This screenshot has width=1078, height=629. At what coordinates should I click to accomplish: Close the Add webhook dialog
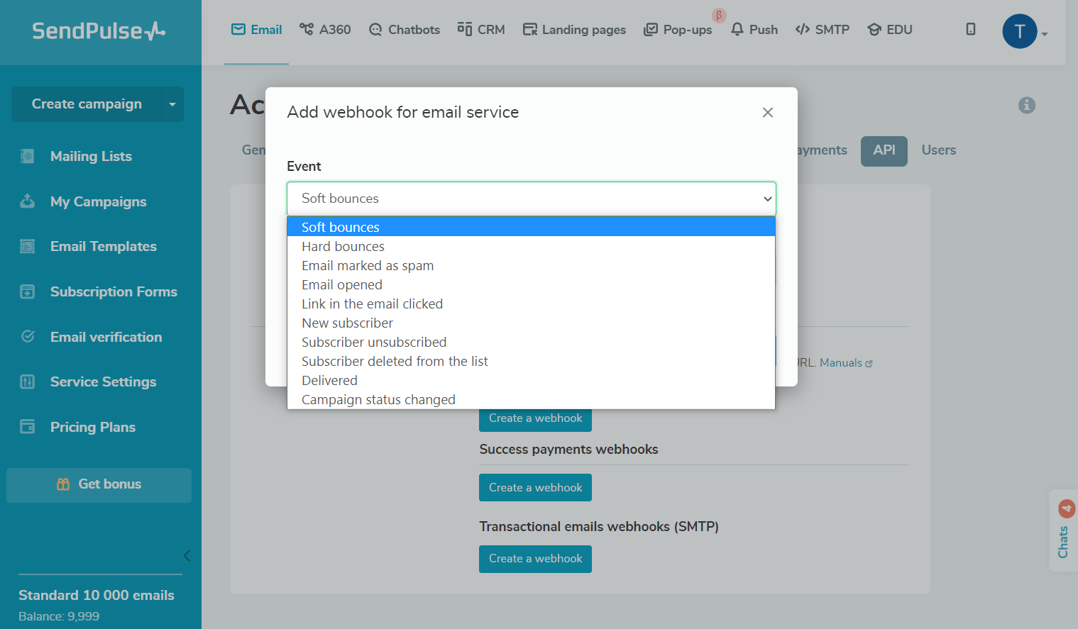point(767,113)
